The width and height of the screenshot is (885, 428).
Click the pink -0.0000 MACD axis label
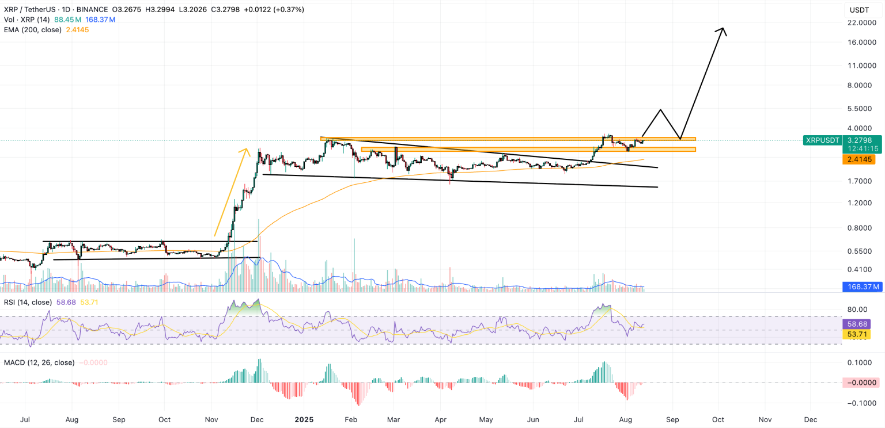point(861,383)
